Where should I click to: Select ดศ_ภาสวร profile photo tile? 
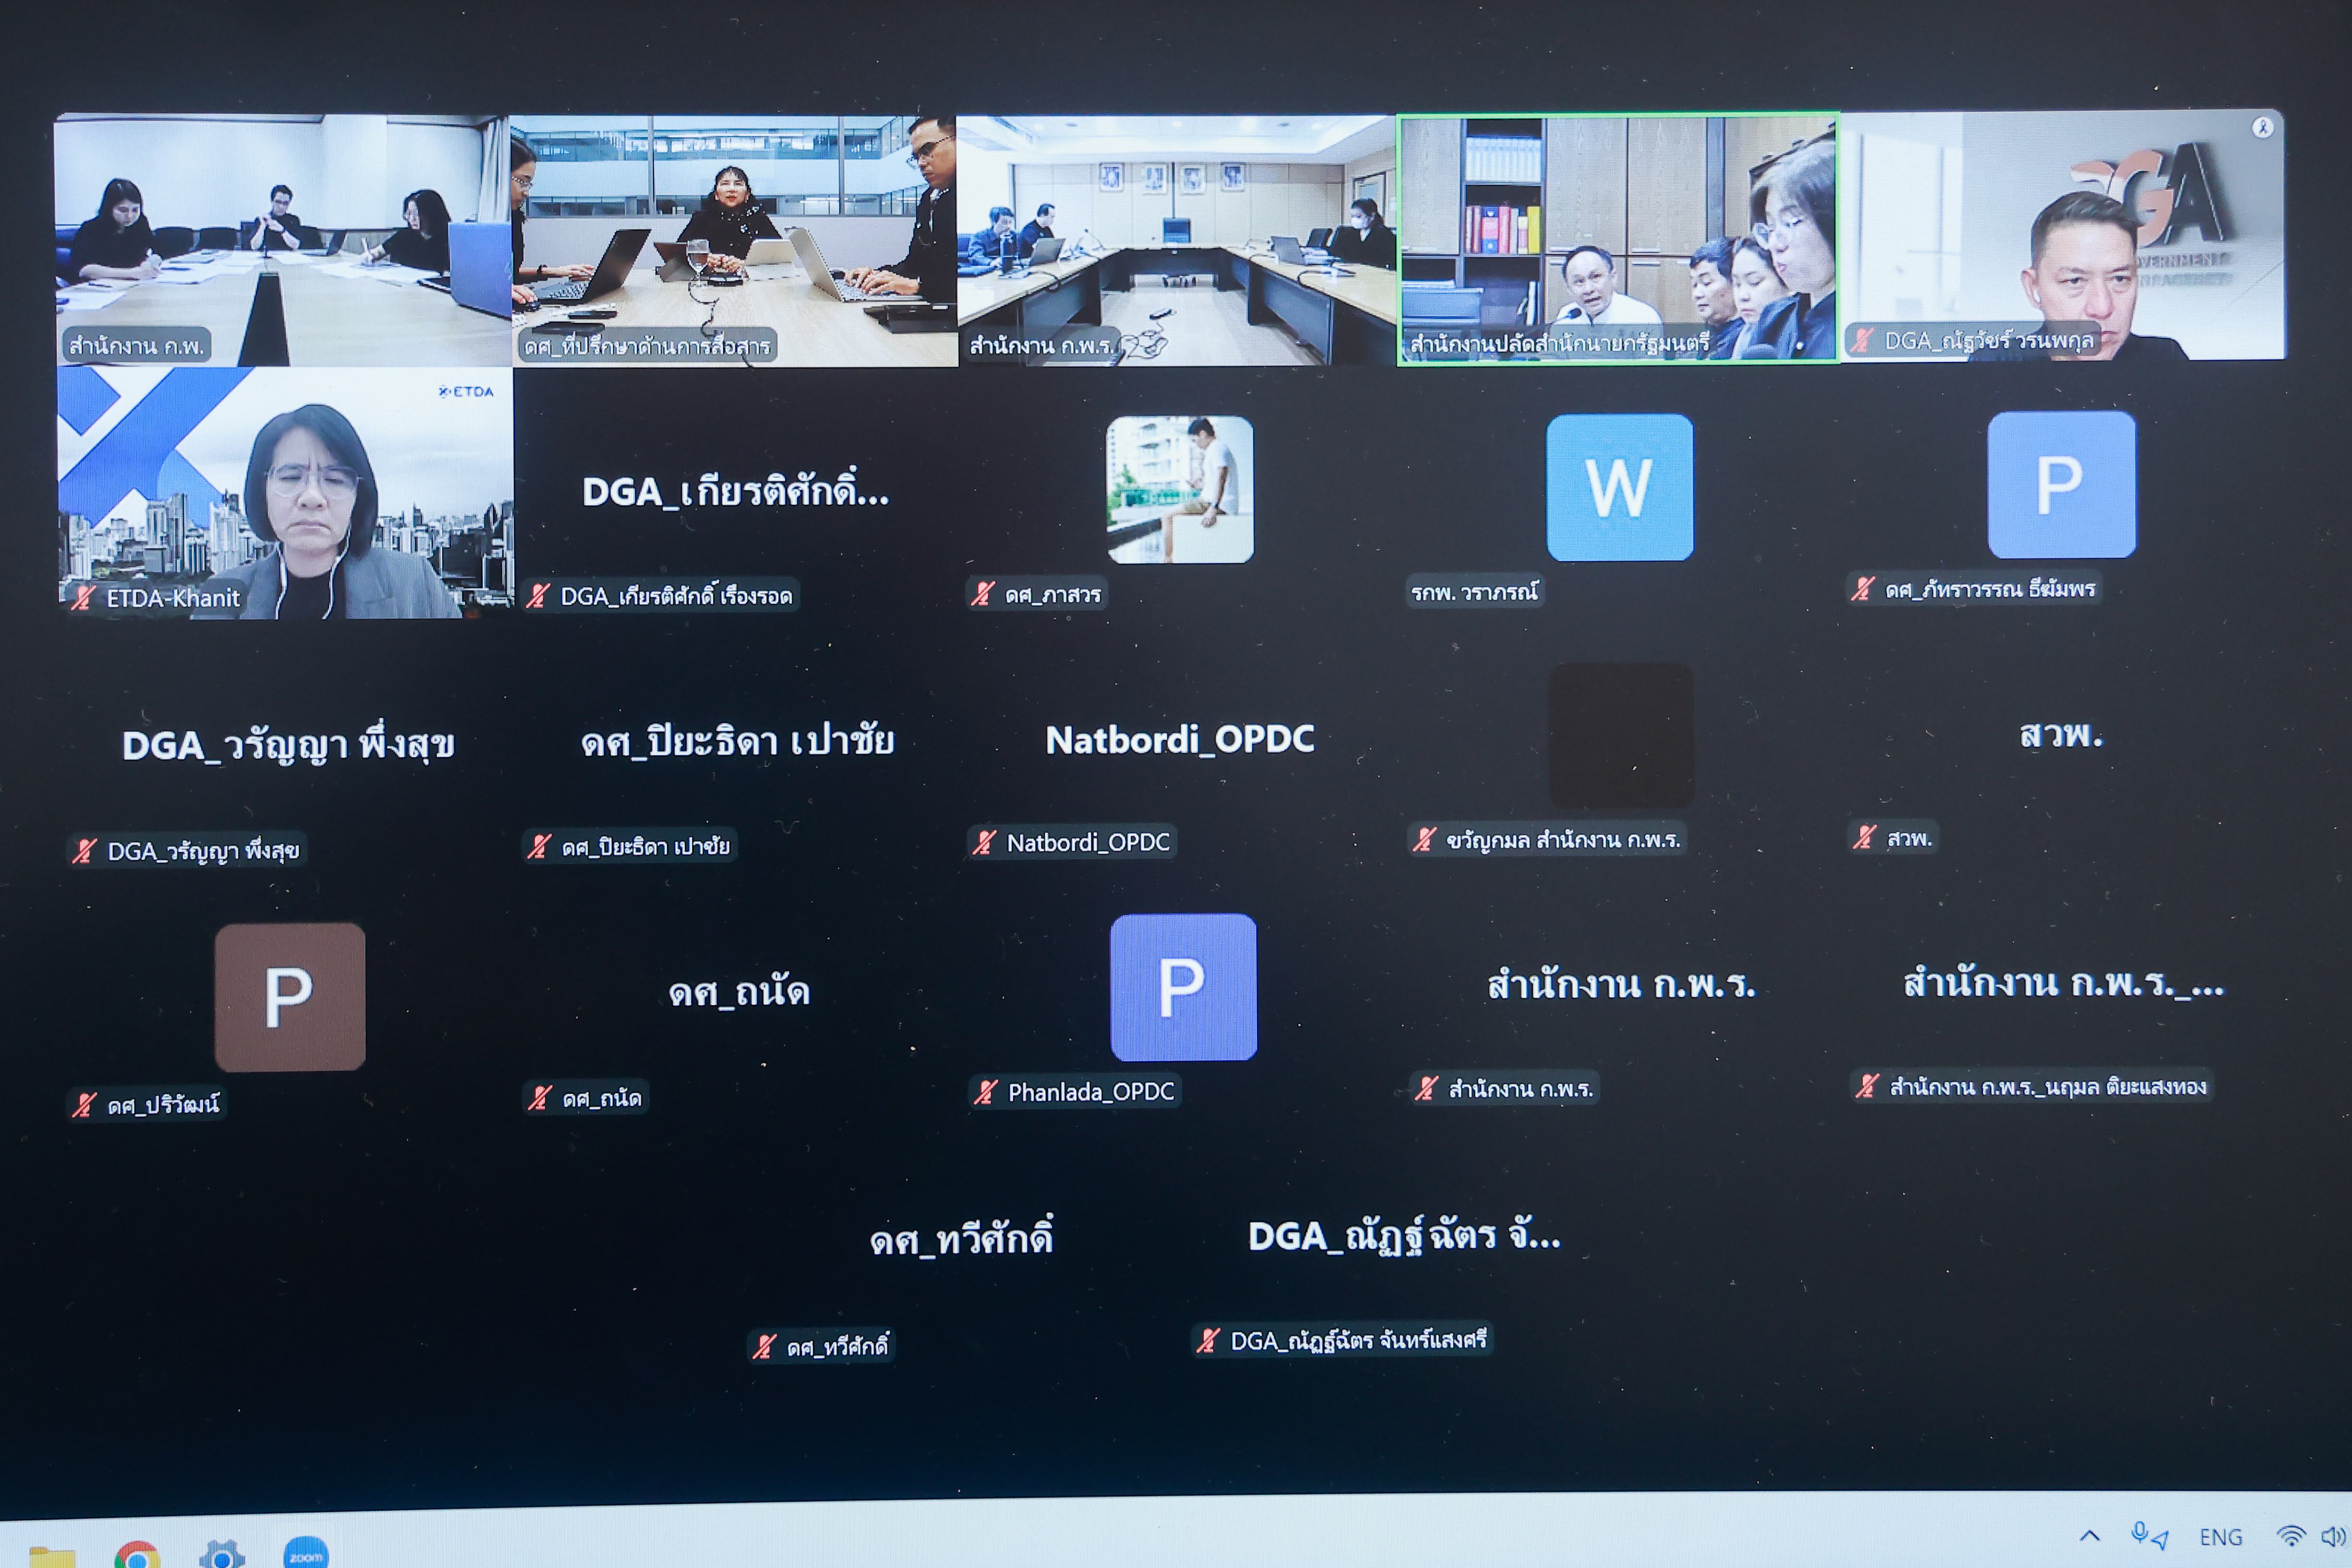1179,489
